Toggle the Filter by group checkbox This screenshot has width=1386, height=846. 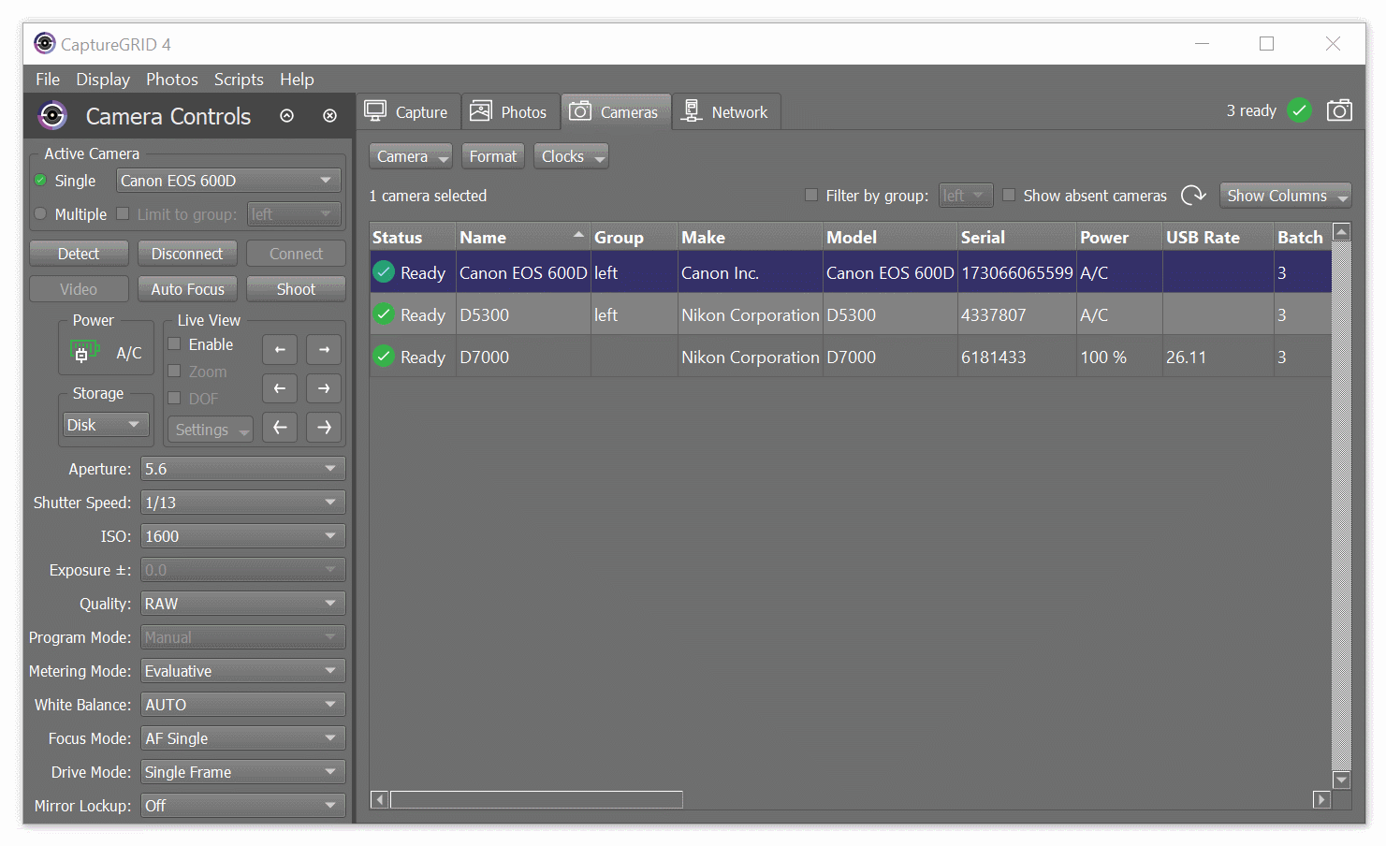pos(811,196)
